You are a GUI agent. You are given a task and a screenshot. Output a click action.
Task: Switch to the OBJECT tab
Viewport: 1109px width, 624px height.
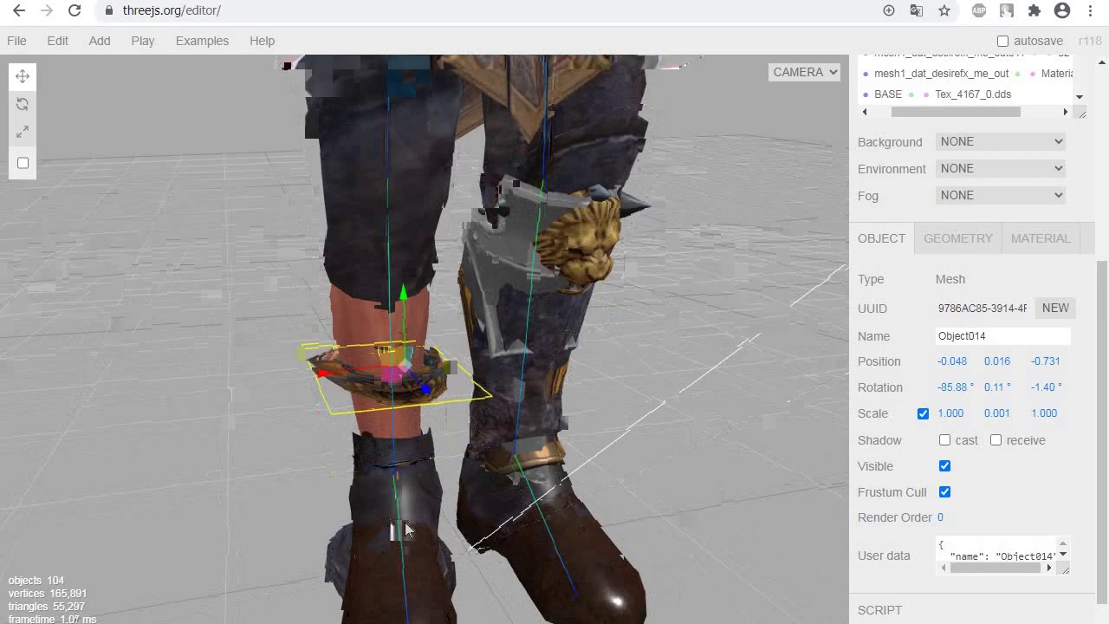tap(881, 238)
